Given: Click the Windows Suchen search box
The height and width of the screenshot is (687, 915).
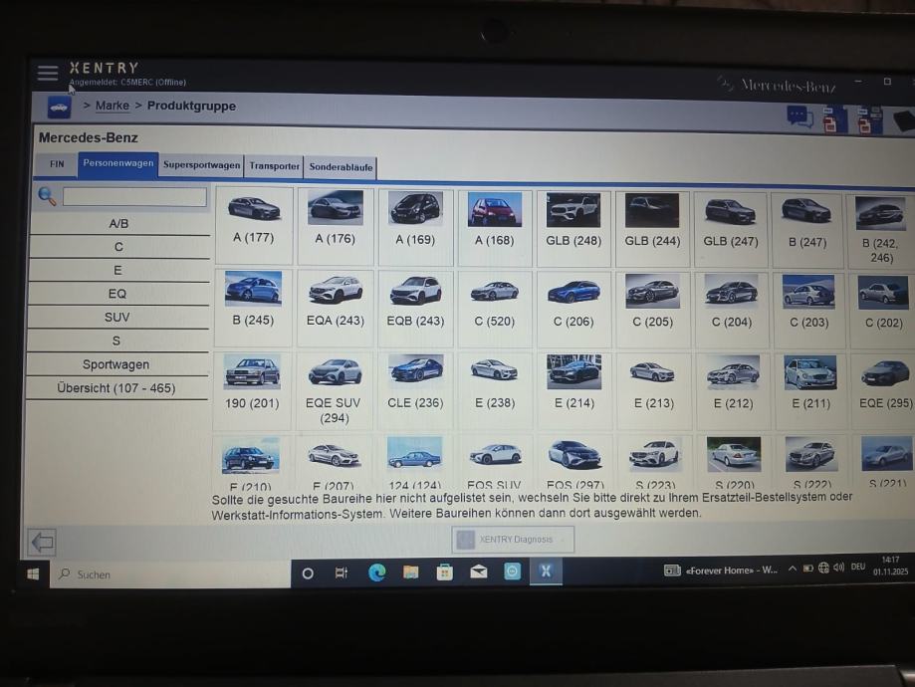Looking at the screenshot, I should coord(170,574).
